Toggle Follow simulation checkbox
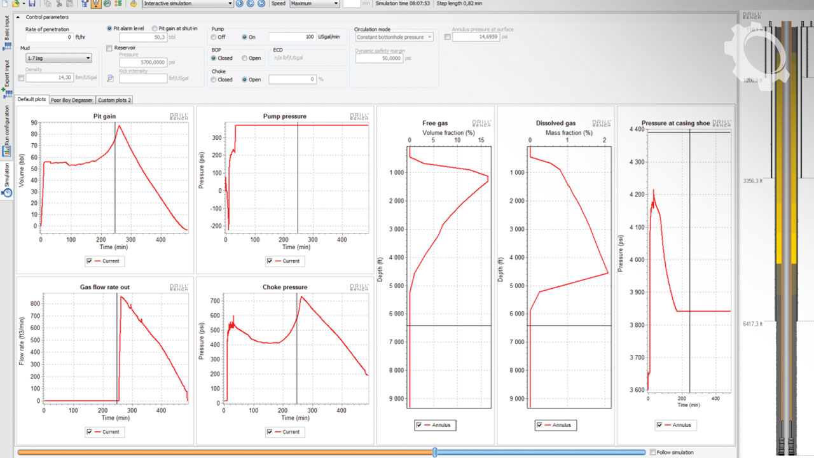Image resolution: width=814 pixels, height=458 pixels. coord(652,452)
